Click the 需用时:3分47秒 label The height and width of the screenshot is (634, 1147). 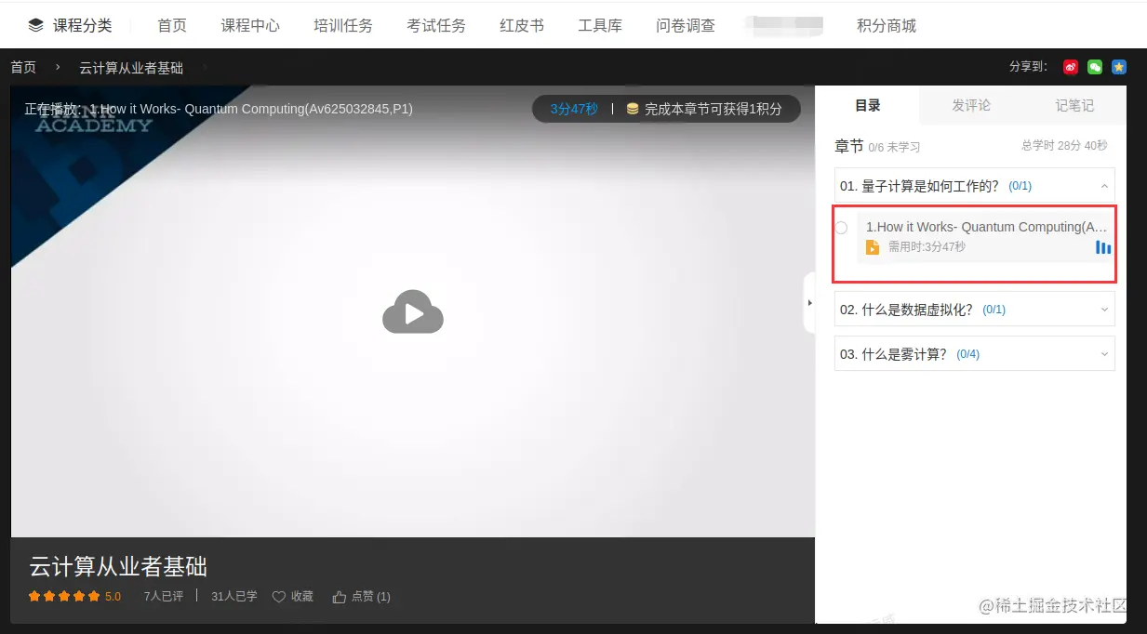coord(927,247)
